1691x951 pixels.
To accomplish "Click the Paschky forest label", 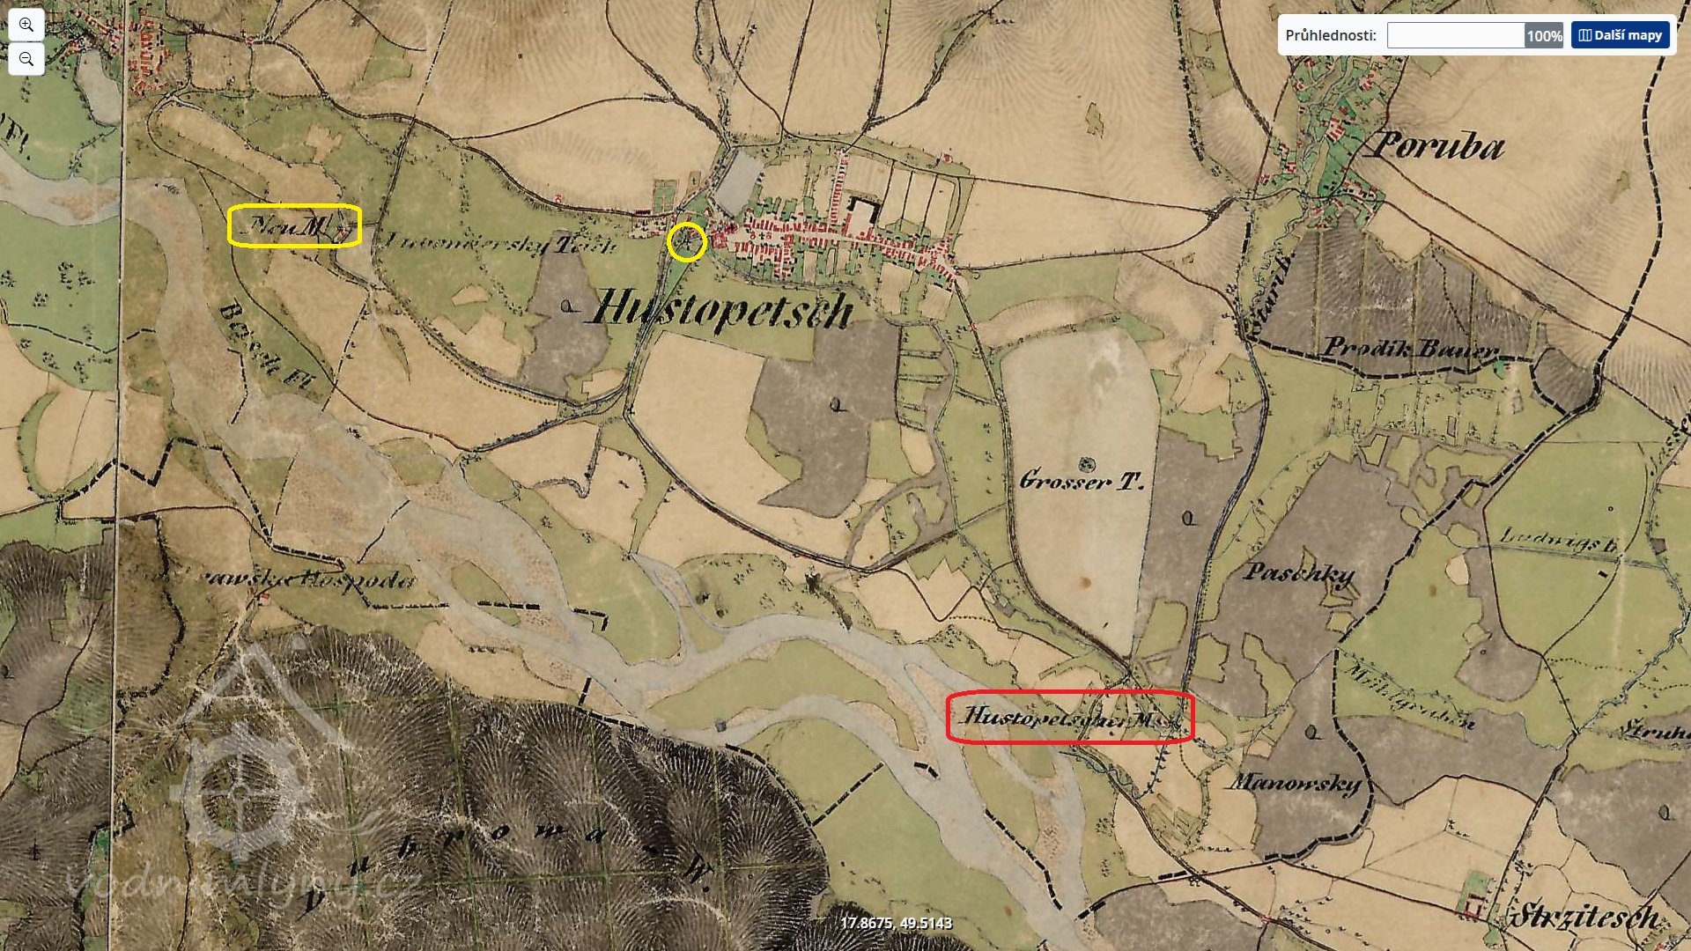I will [1299, 573].
